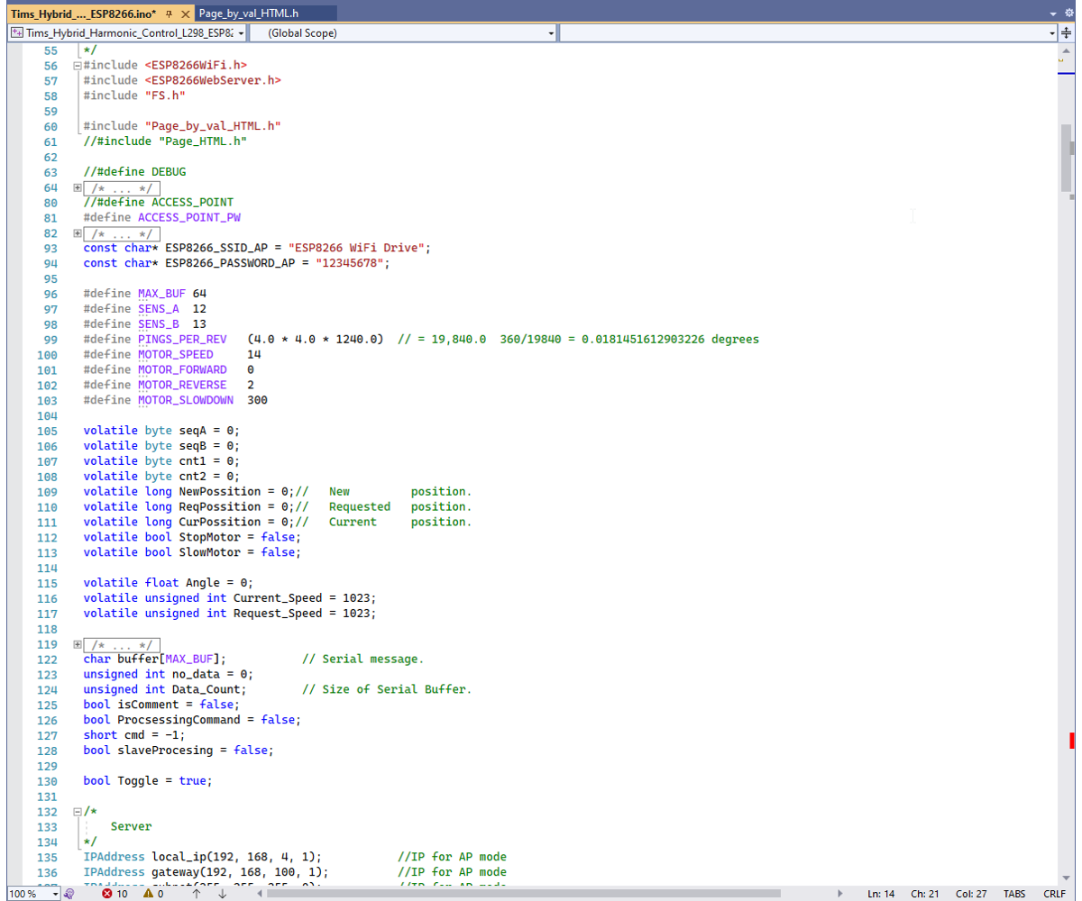Open the empty member navigation dropdown
Image resolution: width=1082 pixels, height=901 pixels.
coord(808,32)
